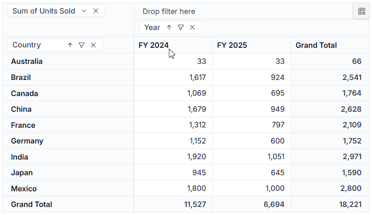Select the Canada row header
Image resolution: width=372 pixels, height=215 pixels.
(x=68, y=94)
